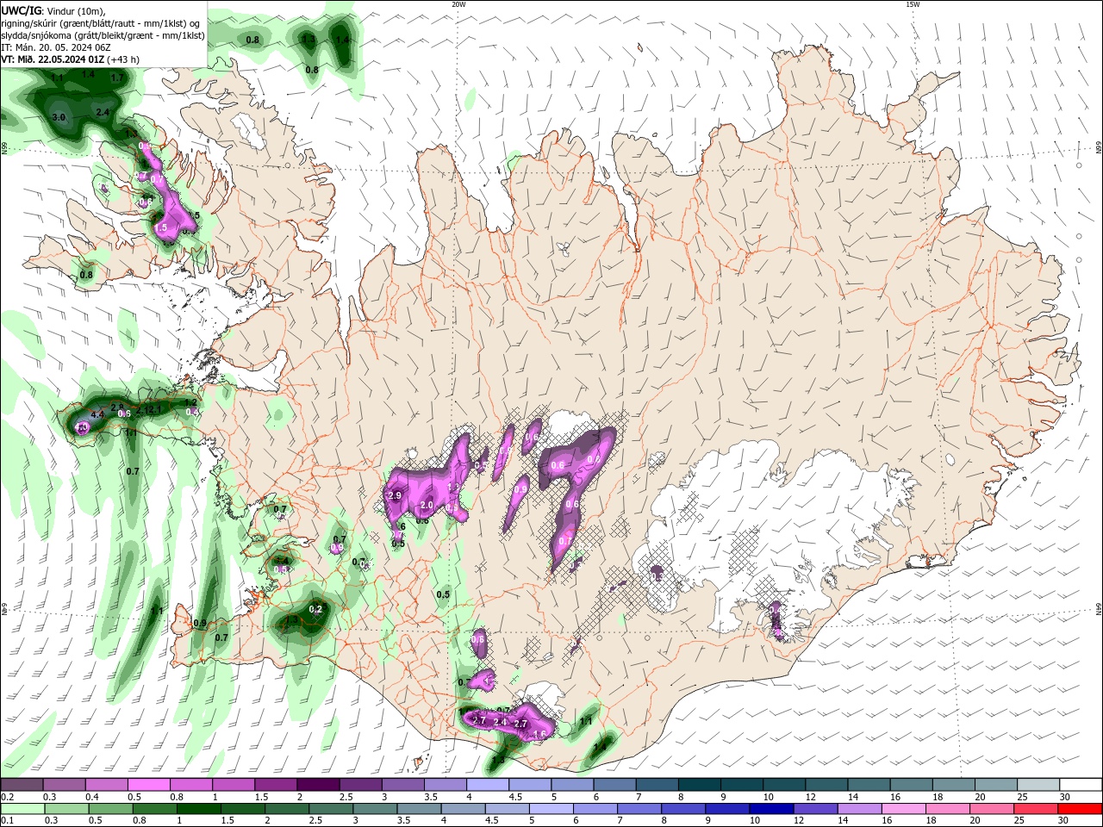Click the UWC/IG title text
Viewport: 1103px width, 827px height.
(22, 9)
